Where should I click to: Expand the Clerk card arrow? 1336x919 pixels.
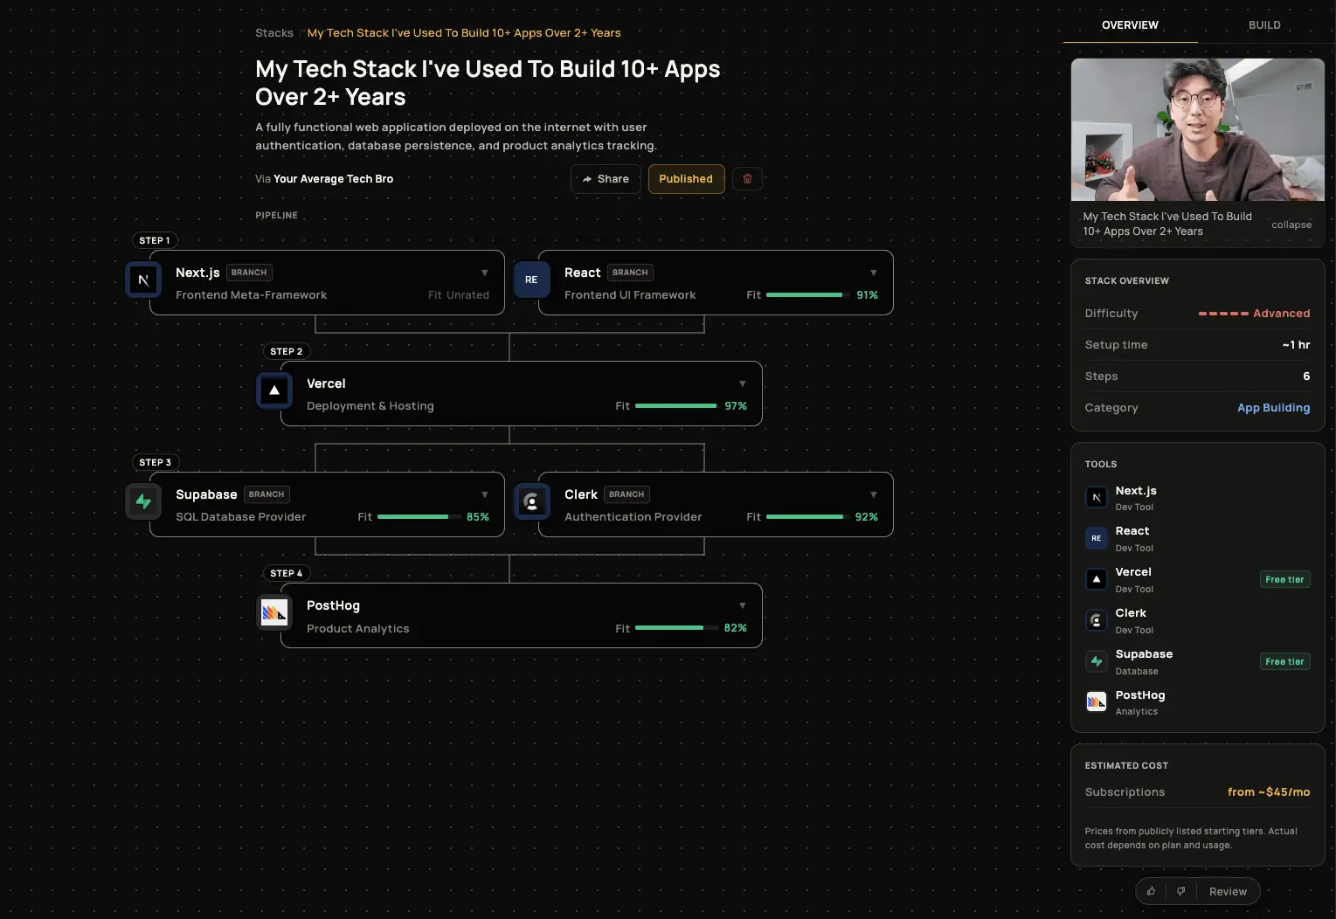coord(874,494)
